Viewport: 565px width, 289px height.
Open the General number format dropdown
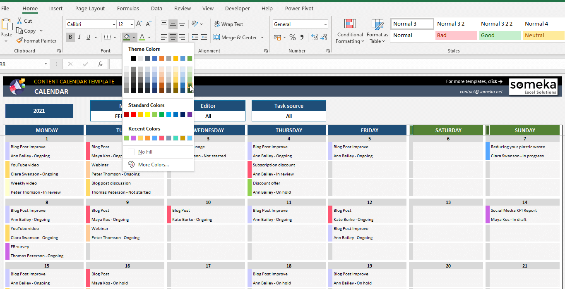[325, 24]
